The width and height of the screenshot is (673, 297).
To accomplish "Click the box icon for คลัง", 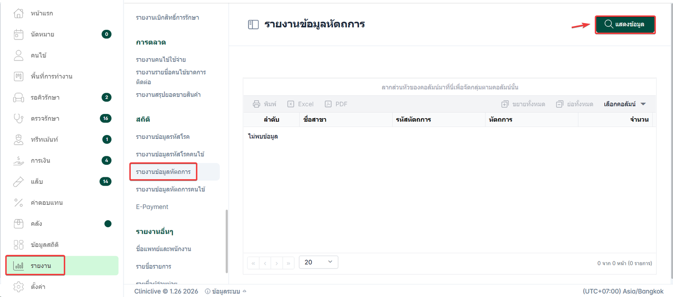I will coord(19,223).
